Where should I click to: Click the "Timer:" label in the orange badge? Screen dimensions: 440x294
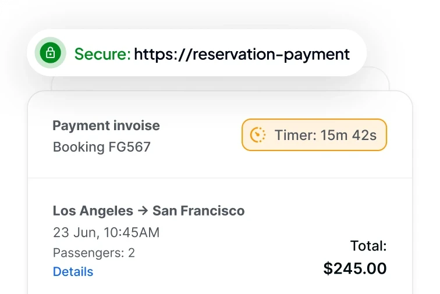pyautogui.click(x=296, y=135)
